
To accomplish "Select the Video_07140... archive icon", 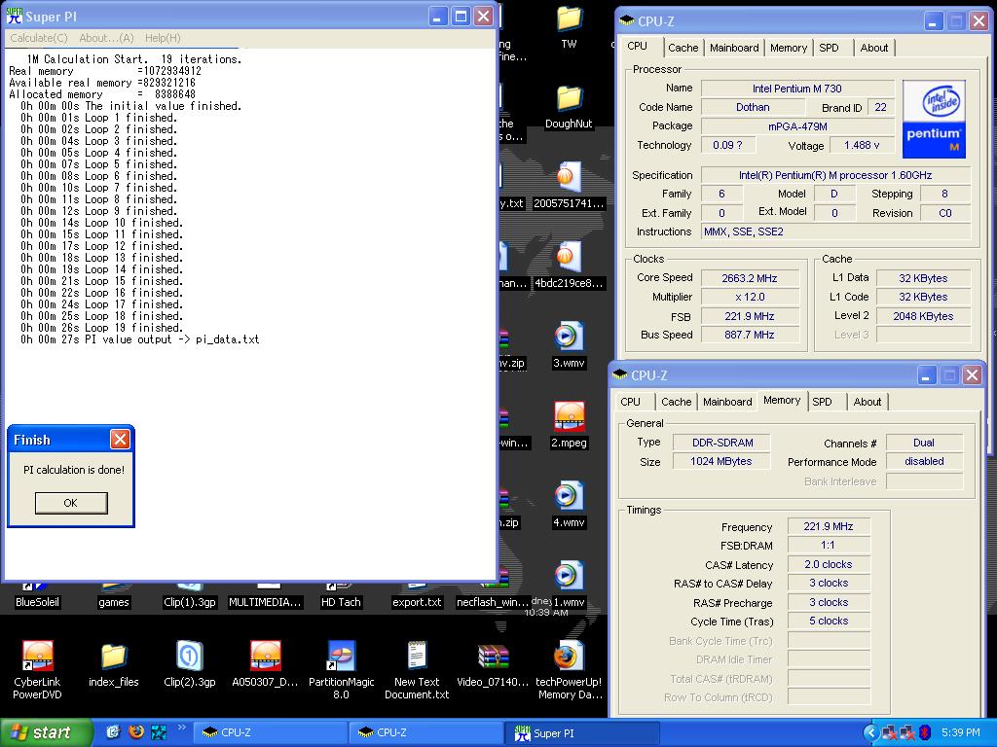I will tap(493, 657).
